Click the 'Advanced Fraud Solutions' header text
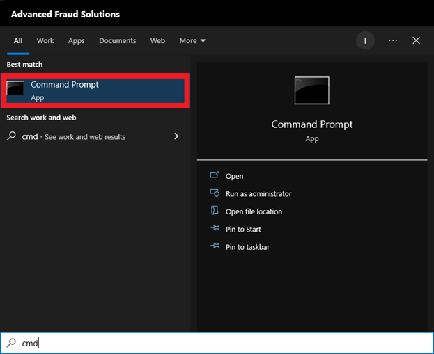Viewport: 434px width, 354px height. (x=65, y=14)
